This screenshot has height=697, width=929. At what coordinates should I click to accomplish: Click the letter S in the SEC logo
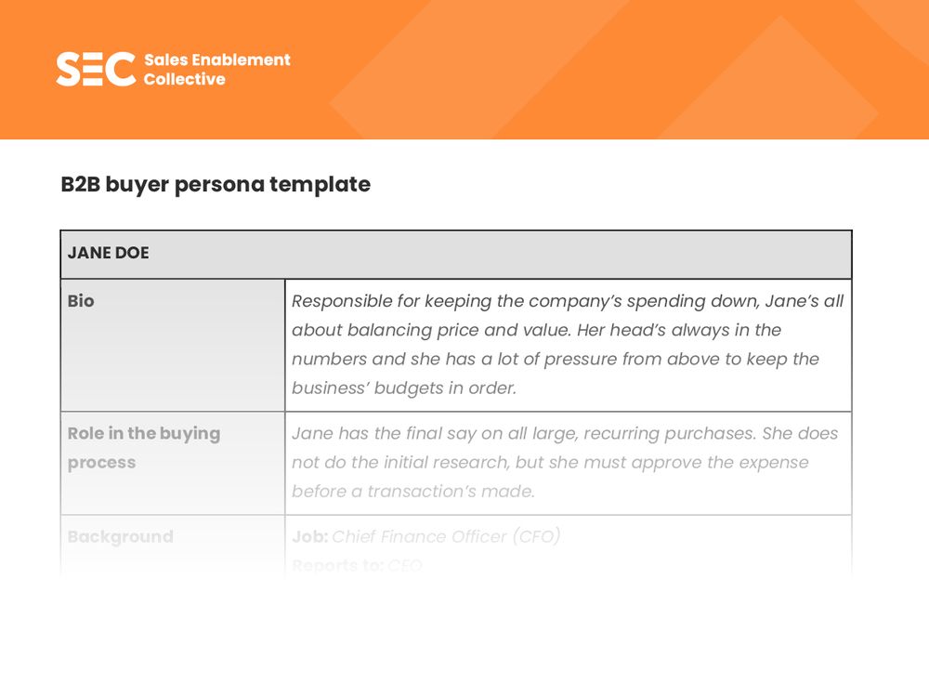pyautogui.click(x=69, y=70)
